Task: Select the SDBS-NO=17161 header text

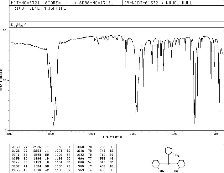Action: tap(96, 3)
